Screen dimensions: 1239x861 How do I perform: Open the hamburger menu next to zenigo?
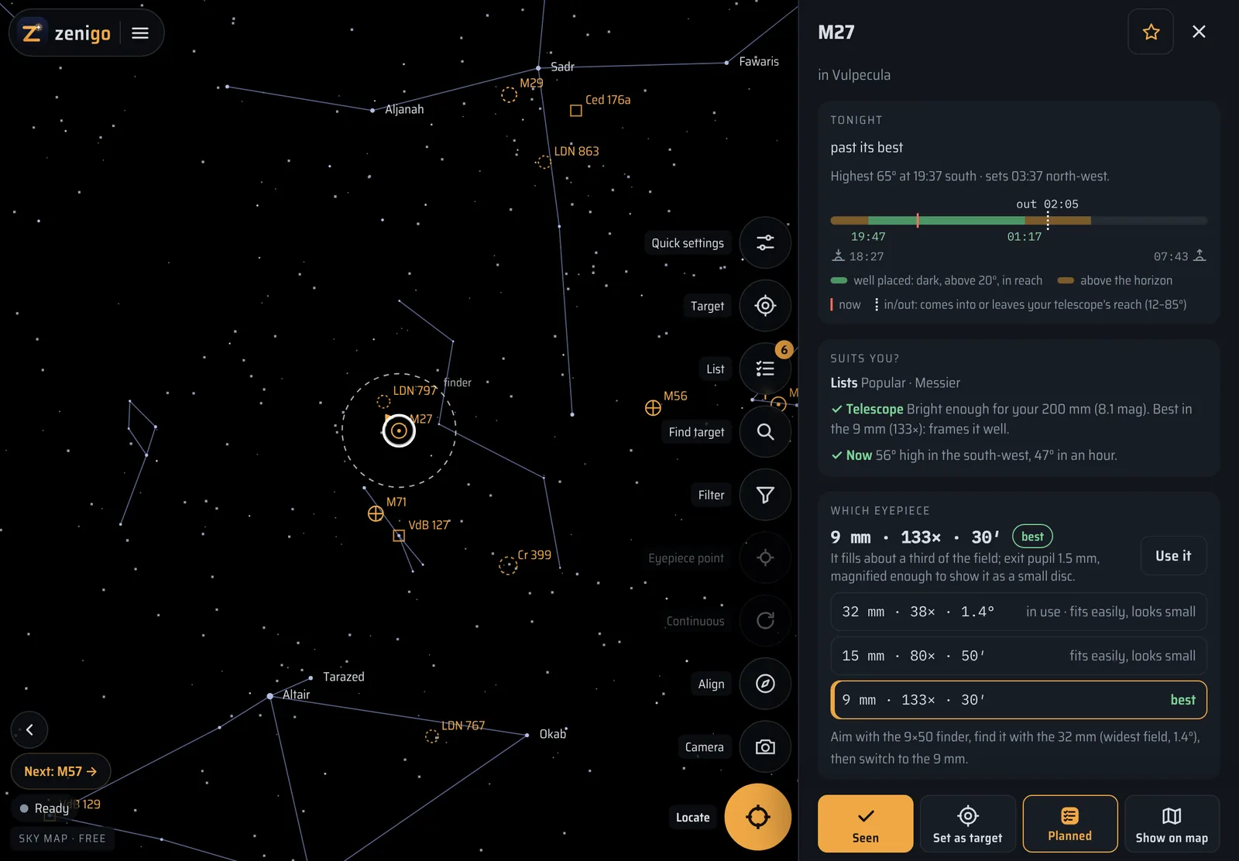tap(140, 33)
